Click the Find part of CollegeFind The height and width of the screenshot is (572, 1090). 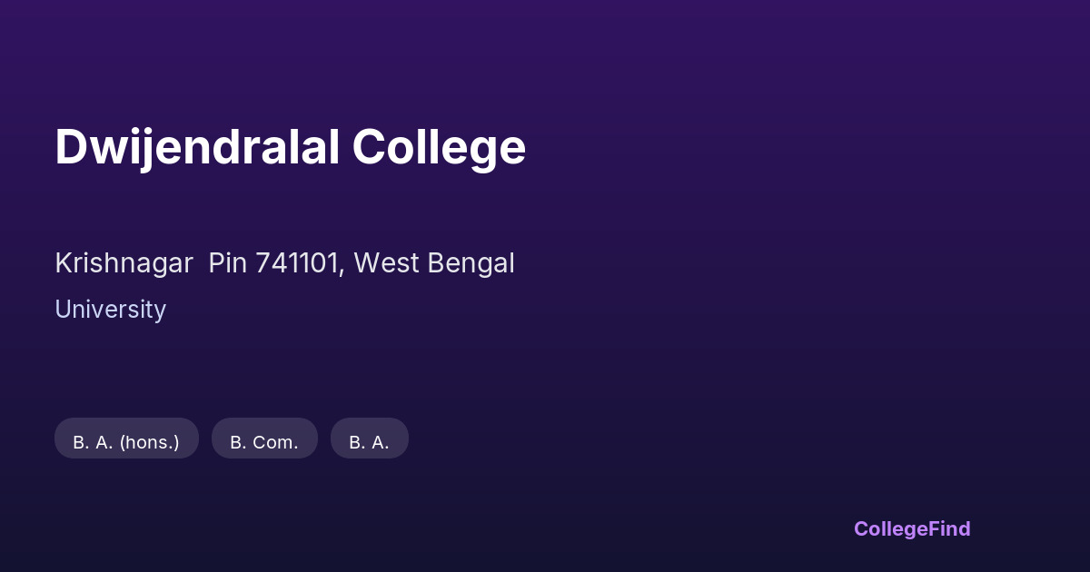(951, 528)
